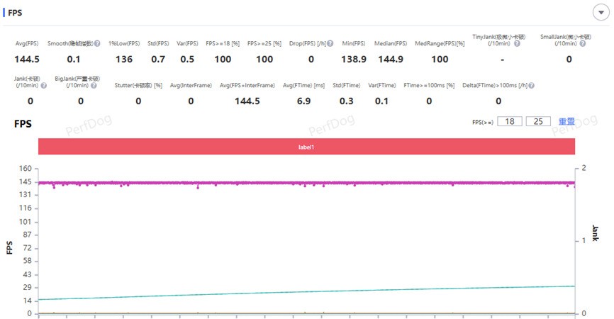Click the 1%Low(FPS) value 136
The image size is (614, 319).
pyautogui.click(x=124, y=59)
